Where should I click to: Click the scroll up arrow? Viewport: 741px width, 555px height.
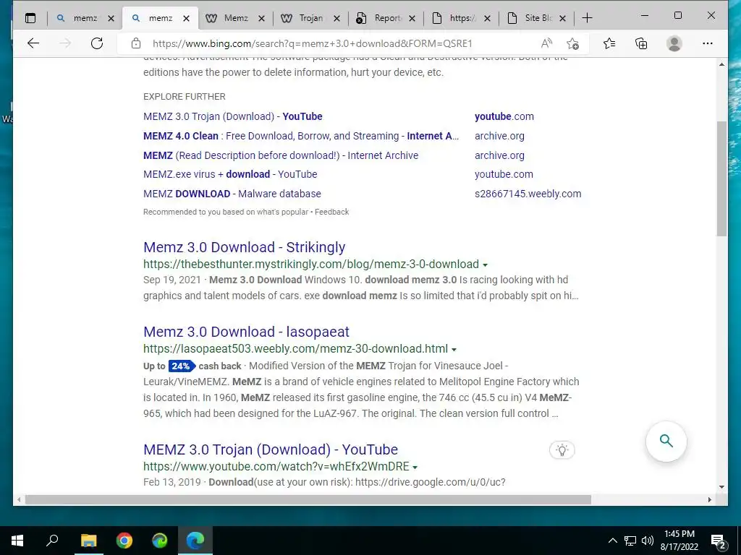point(721,64)
